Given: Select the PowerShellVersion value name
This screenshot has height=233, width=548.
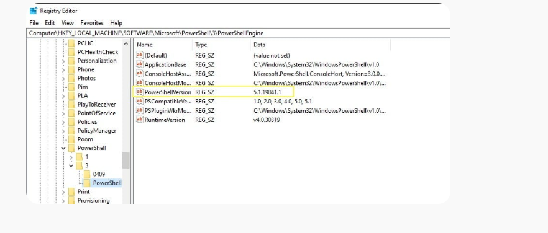Looking at the screenshot, I should pos(168,92).
